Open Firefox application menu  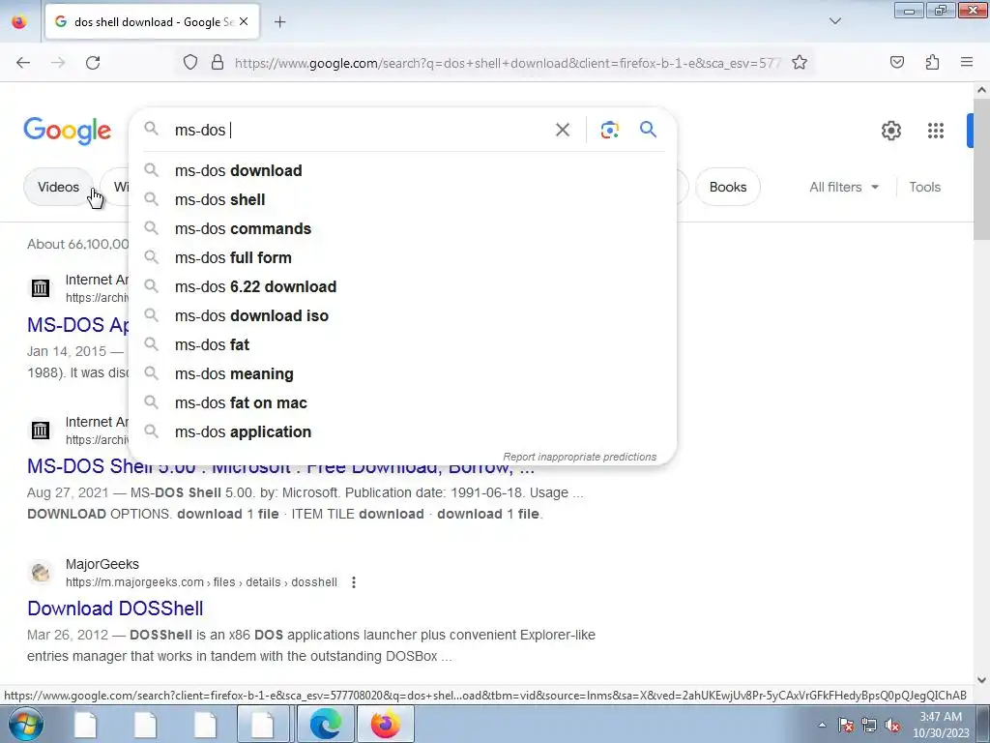[967, 63]
